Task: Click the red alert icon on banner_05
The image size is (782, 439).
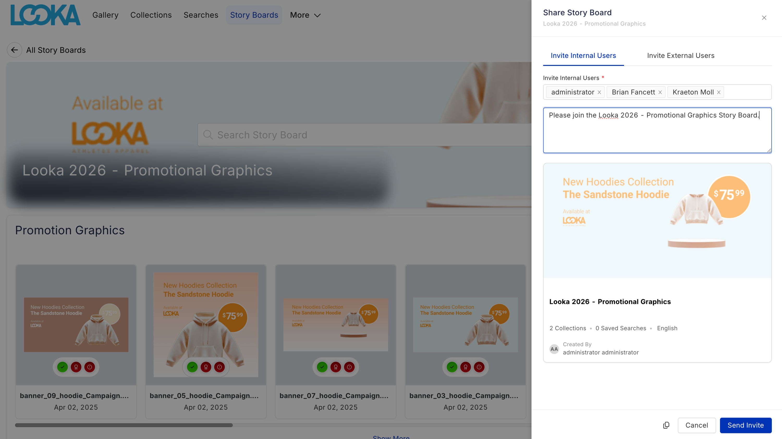Action: pos(219,367)
